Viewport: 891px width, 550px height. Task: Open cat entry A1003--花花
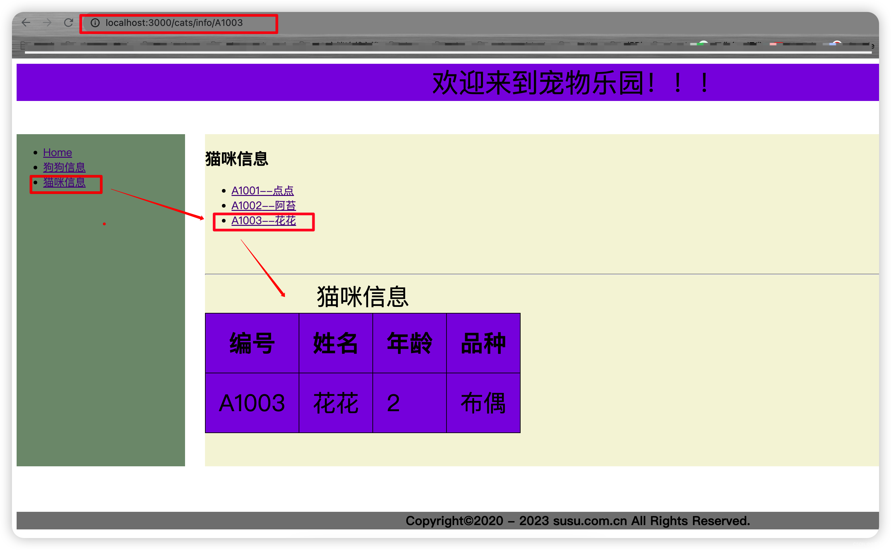click(x=263, y=220)
